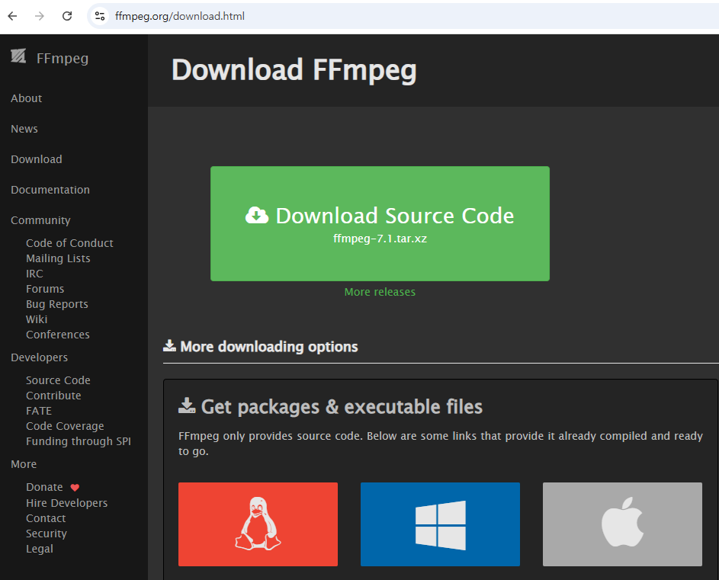The height and width of the screenshot is (580, 719).
Task: Click the FFmpeg logo icon
Action: [18, 56]
